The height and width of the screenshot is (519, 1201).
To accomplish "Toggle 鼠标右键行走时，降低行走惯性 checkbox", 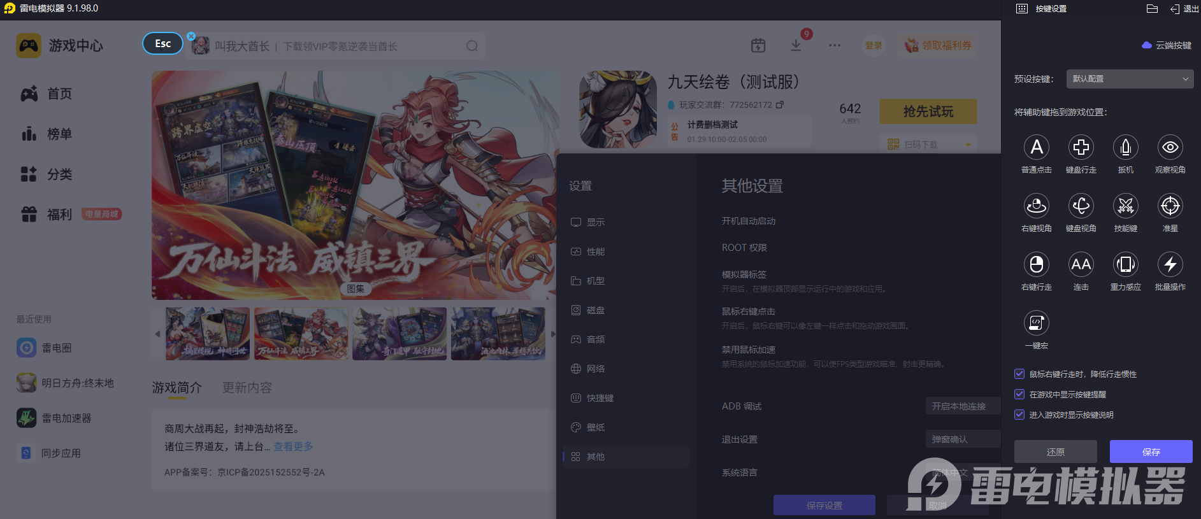I will (1019, 374).
